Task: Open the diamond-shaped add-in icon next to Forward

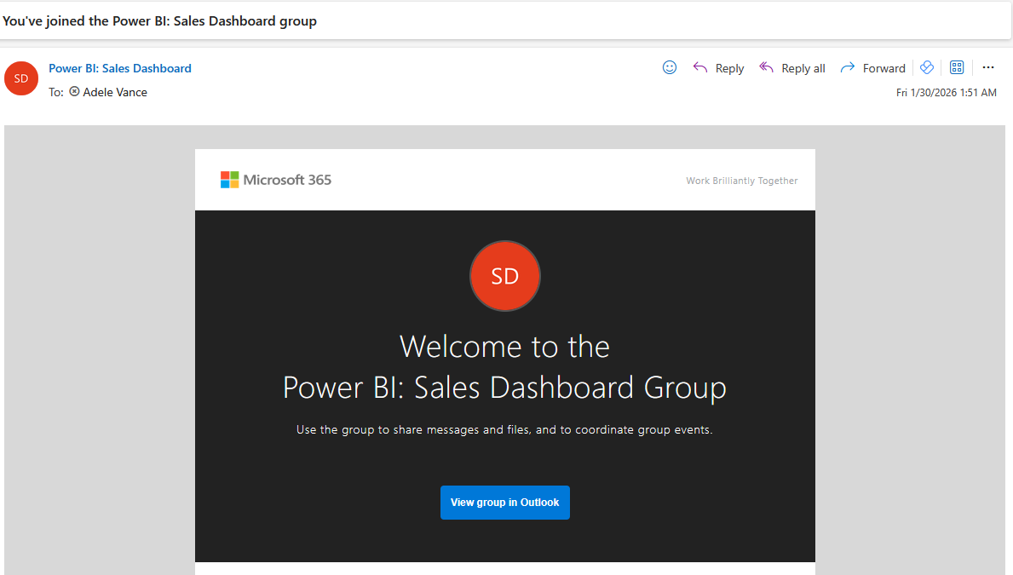Action: click(x=927, y=67)
